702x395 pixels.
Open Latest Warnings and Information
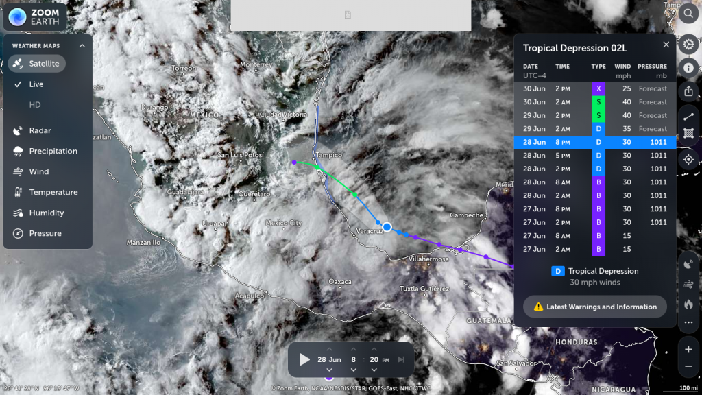(594, 307)
